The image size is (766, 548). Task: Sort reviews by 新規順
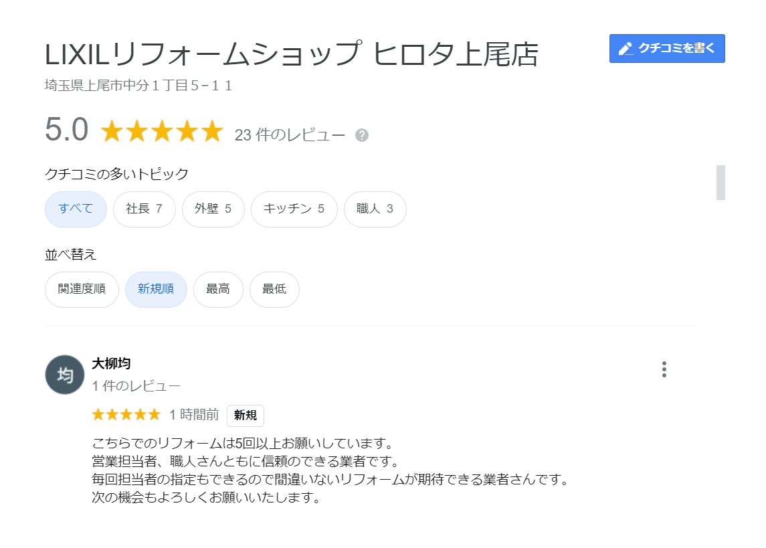[156, 289]
